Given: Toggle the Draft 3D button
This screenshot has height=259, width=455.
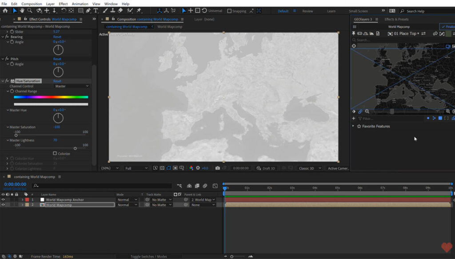Looking at the screenshot, I should tap(266, 168).
